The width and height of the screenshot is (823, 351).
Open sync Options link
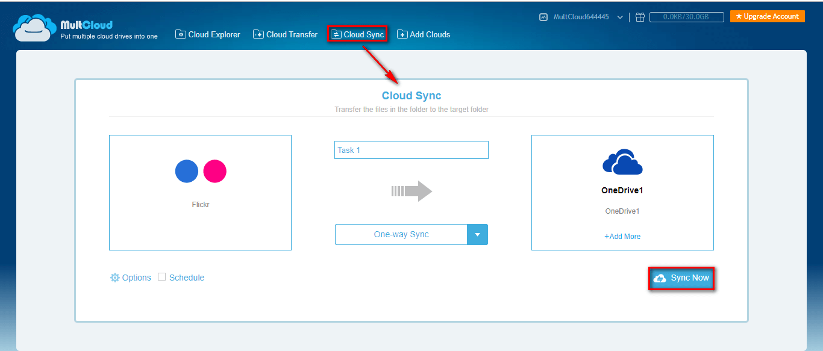coord(131,278)
